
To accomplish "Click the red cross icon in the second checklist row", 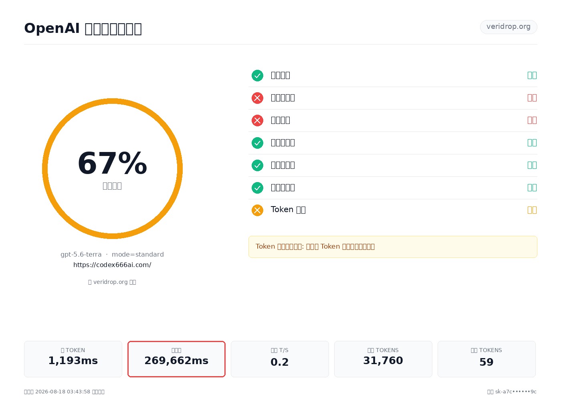I will tap(257, 98).
